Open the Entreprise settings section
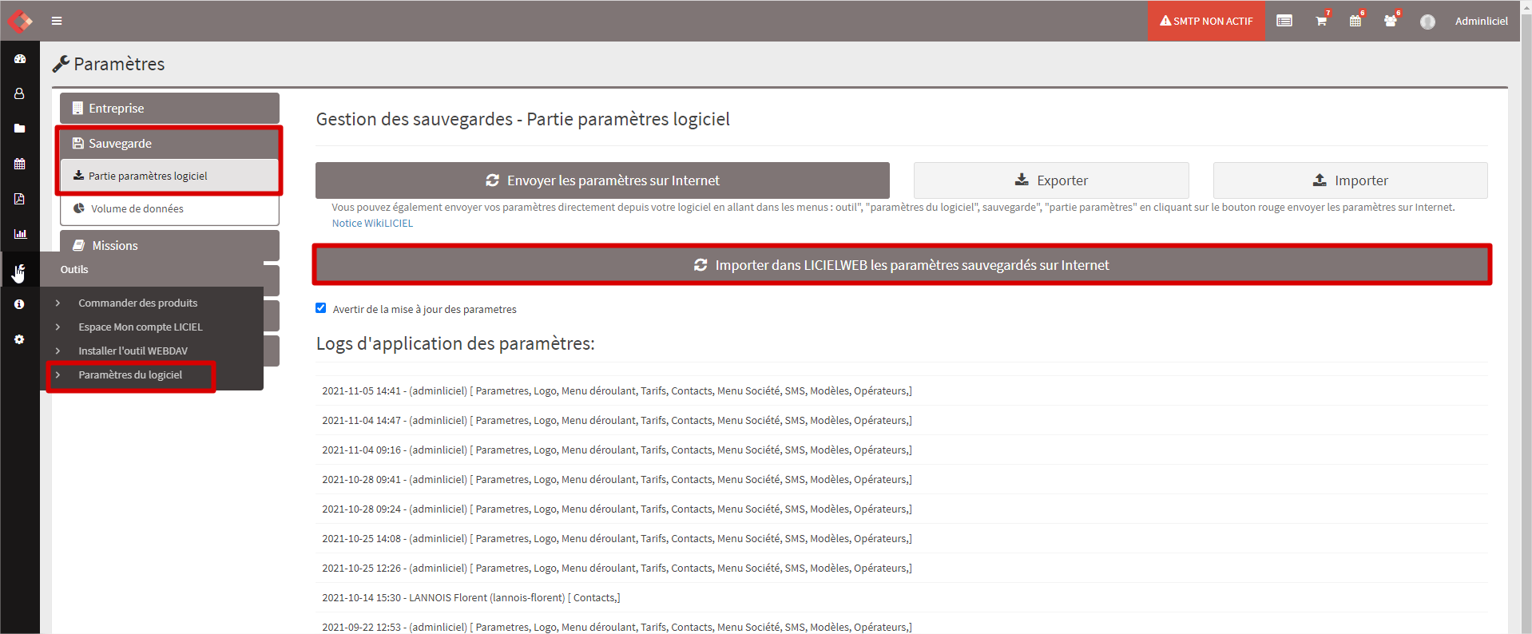Image resolution: width=1532 pixels, height=634 pixels. (169, 109)
